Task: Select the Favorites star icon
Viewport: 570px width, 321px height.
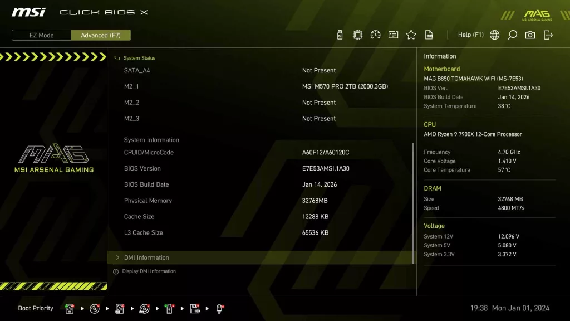Action: (411, 35)
